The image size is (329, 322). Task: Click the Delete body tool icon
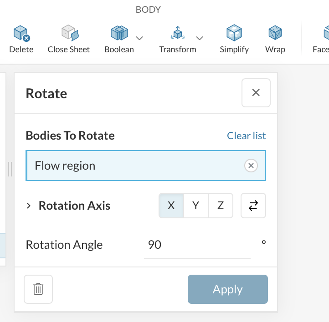[21, 34]
